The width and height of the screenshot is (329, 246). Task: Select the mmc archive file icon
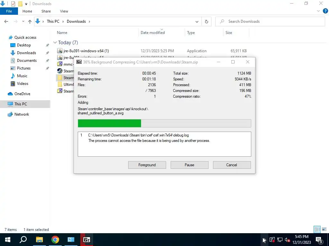point(60,64)
